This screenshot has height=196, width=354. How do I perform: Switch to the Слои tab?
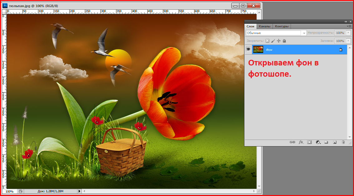250,26
